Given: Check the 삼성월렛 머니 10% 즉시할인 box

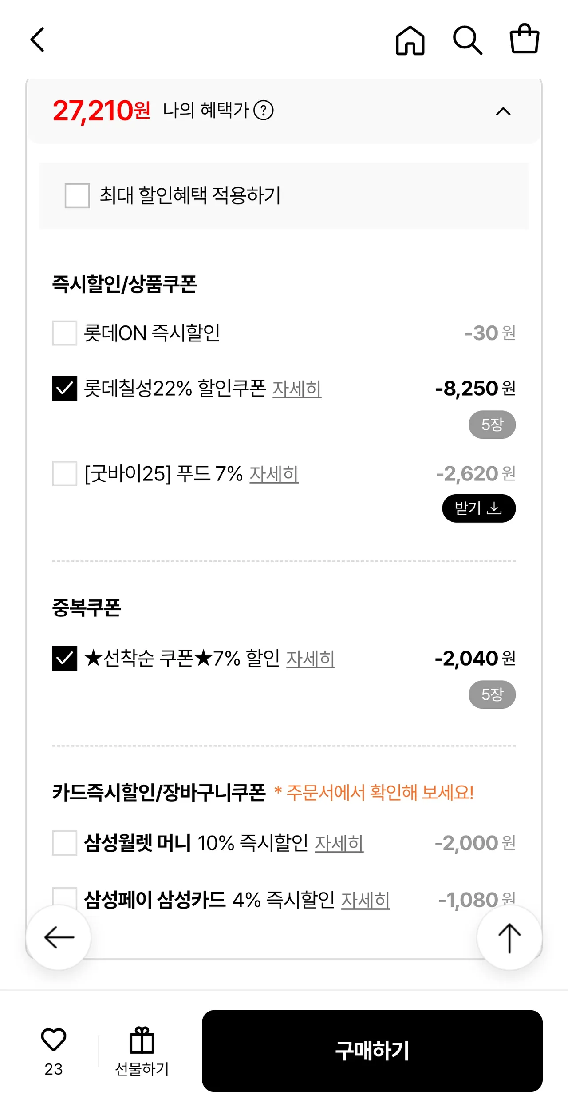Looking at the screenshot, I should 65,843.
